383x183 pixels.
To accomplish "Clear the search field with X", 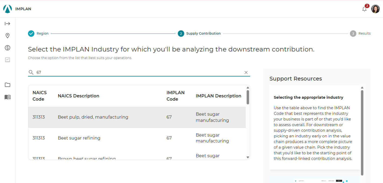I will (x=246, y=72).
